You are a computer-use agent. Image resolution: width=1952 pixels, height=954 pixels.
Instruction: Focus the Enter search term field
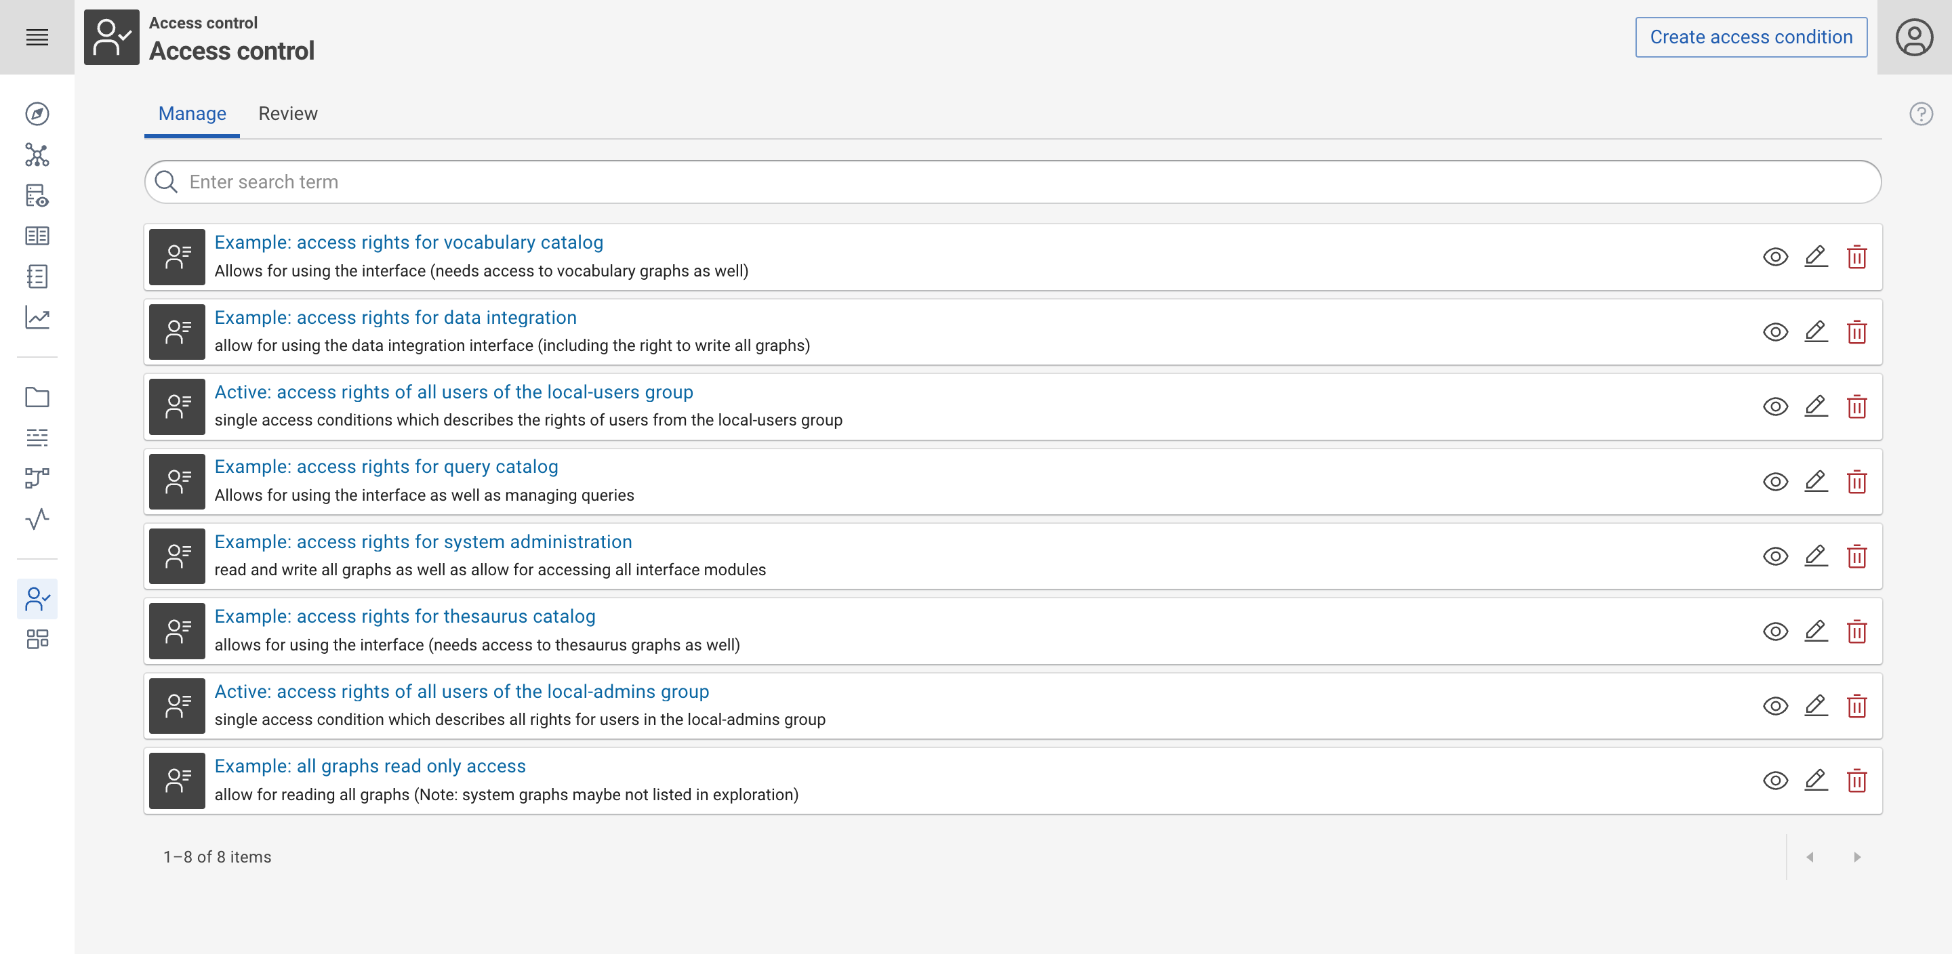1013,182
